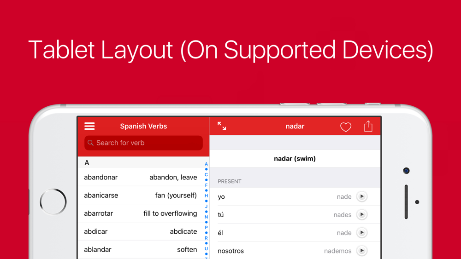Tap the share icon for nadar
Image resolution: width=461 pixels, height=259 pixels.
368,126
